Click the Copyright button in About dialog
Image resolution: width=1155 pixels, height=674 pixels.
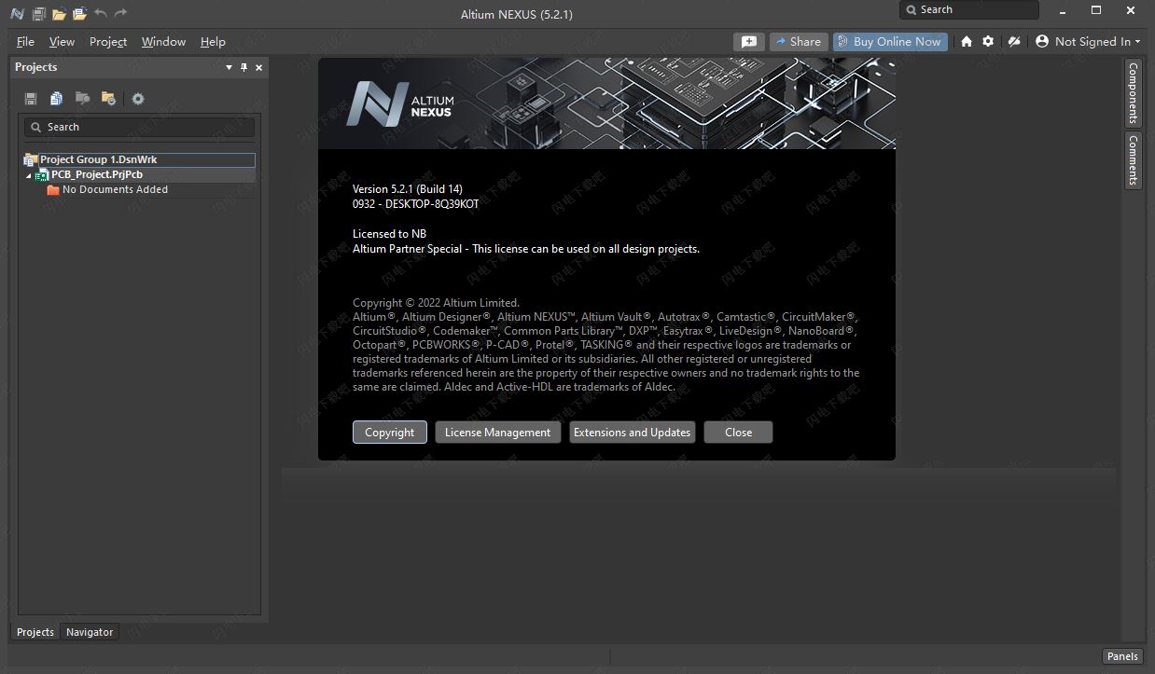[x=390, y=433]
